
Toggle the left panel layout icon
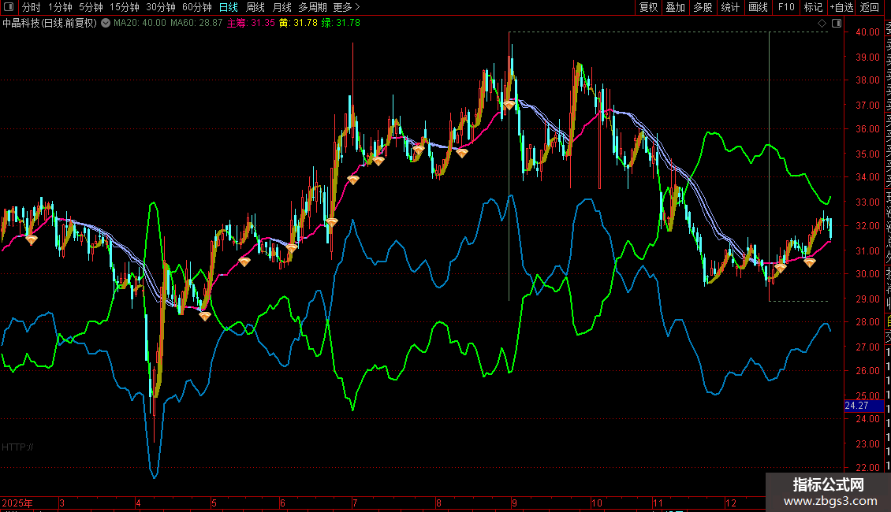[9, 7]
